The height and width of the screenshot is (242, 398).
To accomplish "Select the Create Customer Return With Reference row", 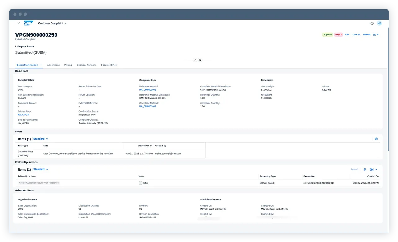I will pos(39,183).
